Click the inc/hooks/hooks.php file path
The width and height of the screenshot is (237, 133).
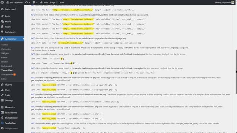pos(46,123)
